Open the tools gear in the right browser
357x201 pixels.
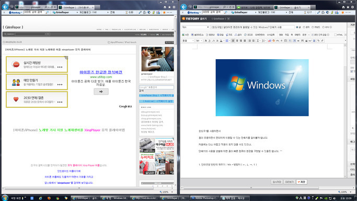[x=352, y=7]
